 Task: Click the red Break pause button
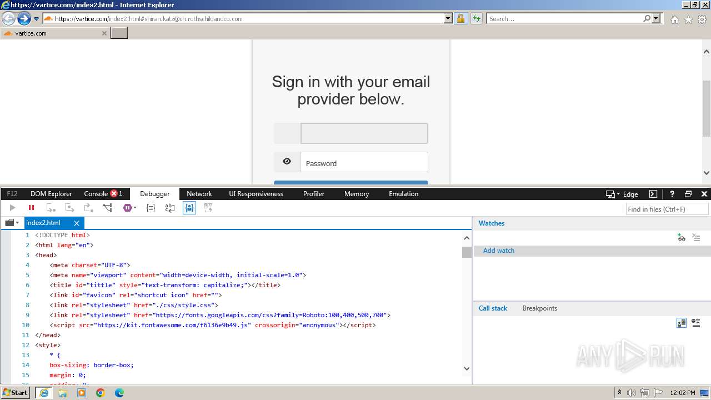pos(31,208)
